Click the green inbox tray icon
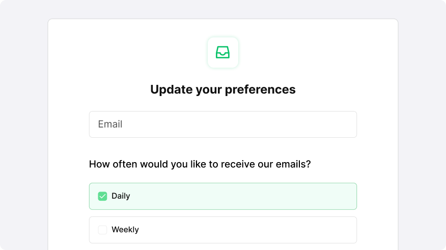 222,52
